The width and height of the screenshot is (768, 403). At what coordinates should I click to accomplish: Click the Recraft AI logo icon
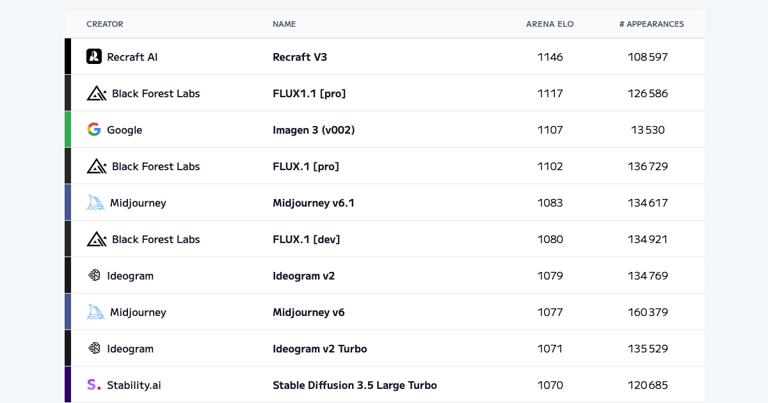(94, 56)
